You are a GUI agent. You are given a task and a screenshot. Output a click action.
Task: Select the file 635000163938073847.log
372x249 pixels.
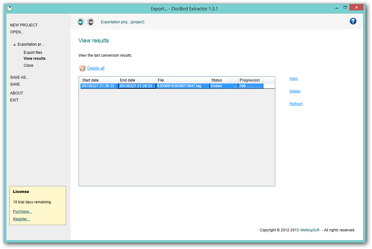pyautogui.click(x=183, y=86)
